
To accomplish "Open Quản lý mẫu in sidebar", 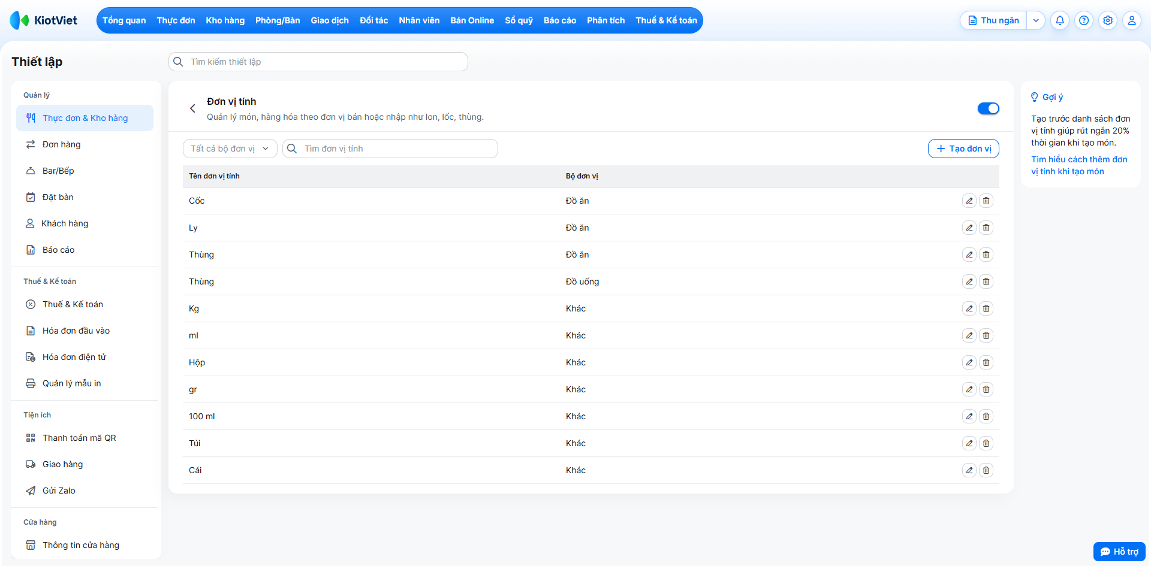I will click(85, 383).
